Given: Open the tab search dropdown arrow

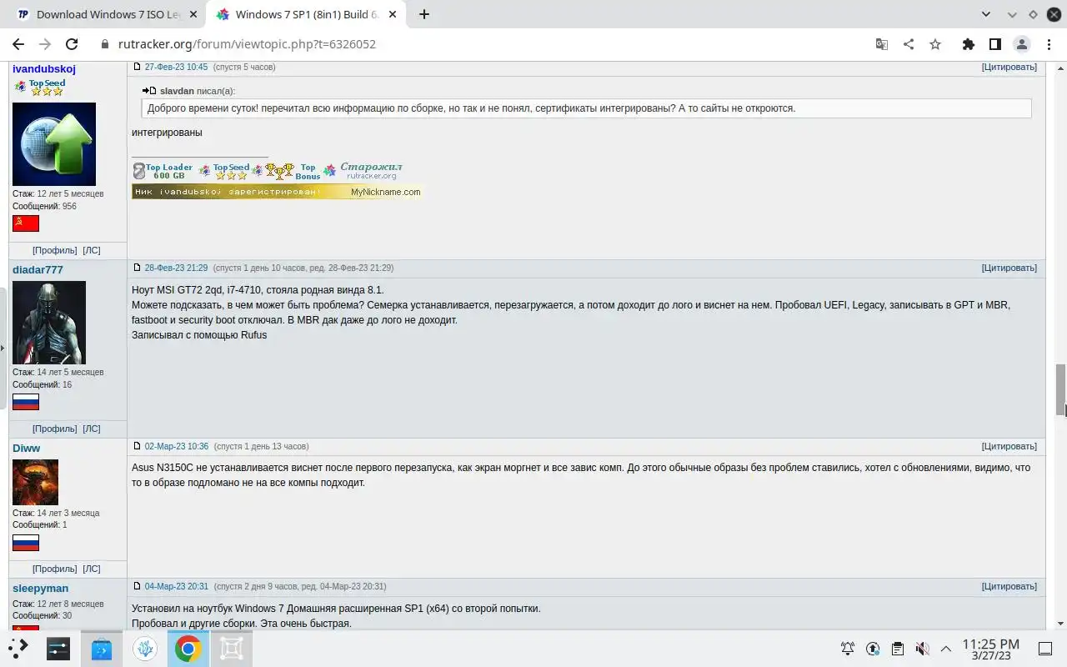Looking at the screenshot, I should coord(986,14).
